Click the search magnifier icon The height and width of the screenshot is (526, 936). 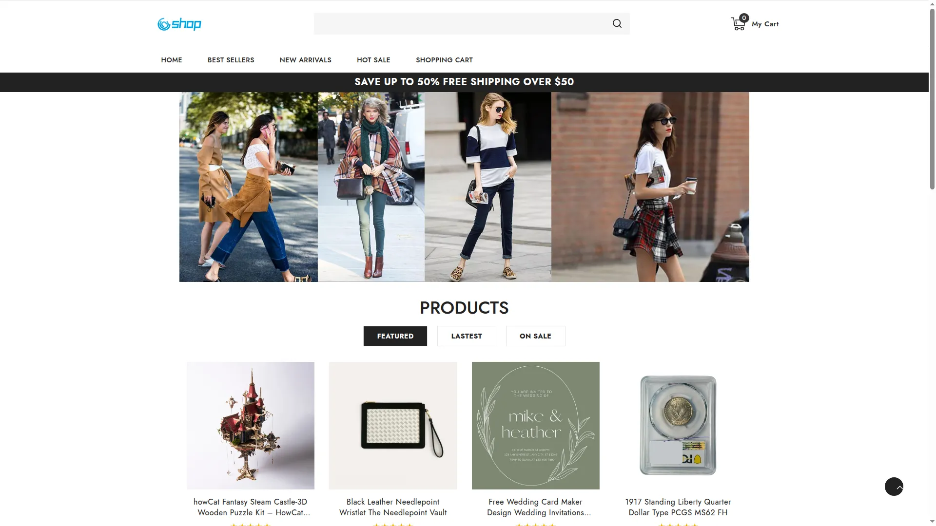[x=617, y=23]
